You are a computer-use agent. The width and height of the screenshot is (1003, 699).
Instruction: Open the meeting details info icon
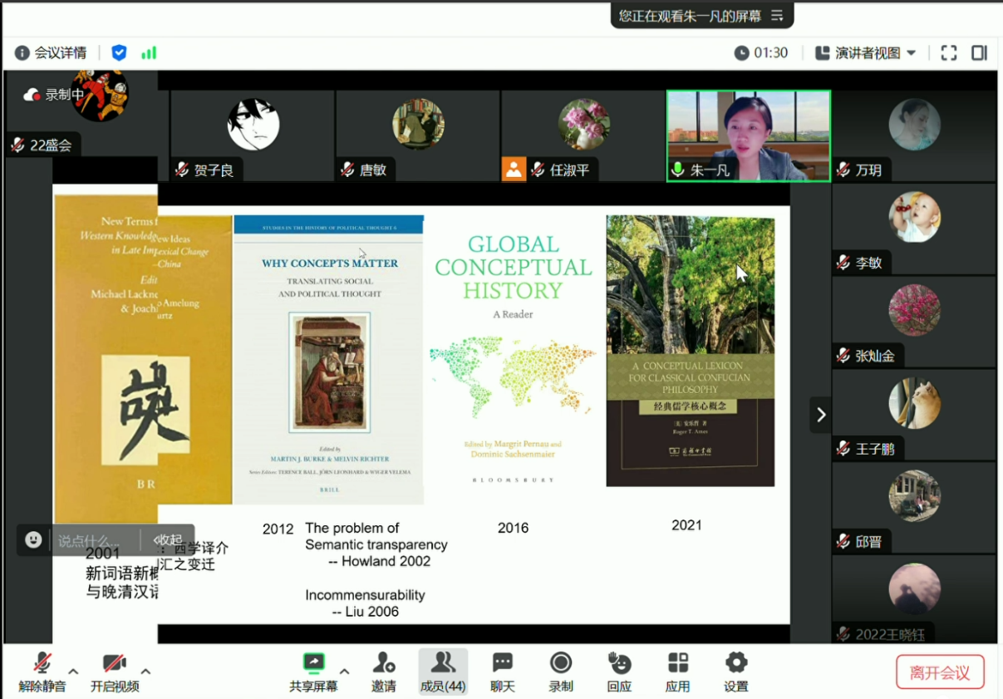[22, 53]
